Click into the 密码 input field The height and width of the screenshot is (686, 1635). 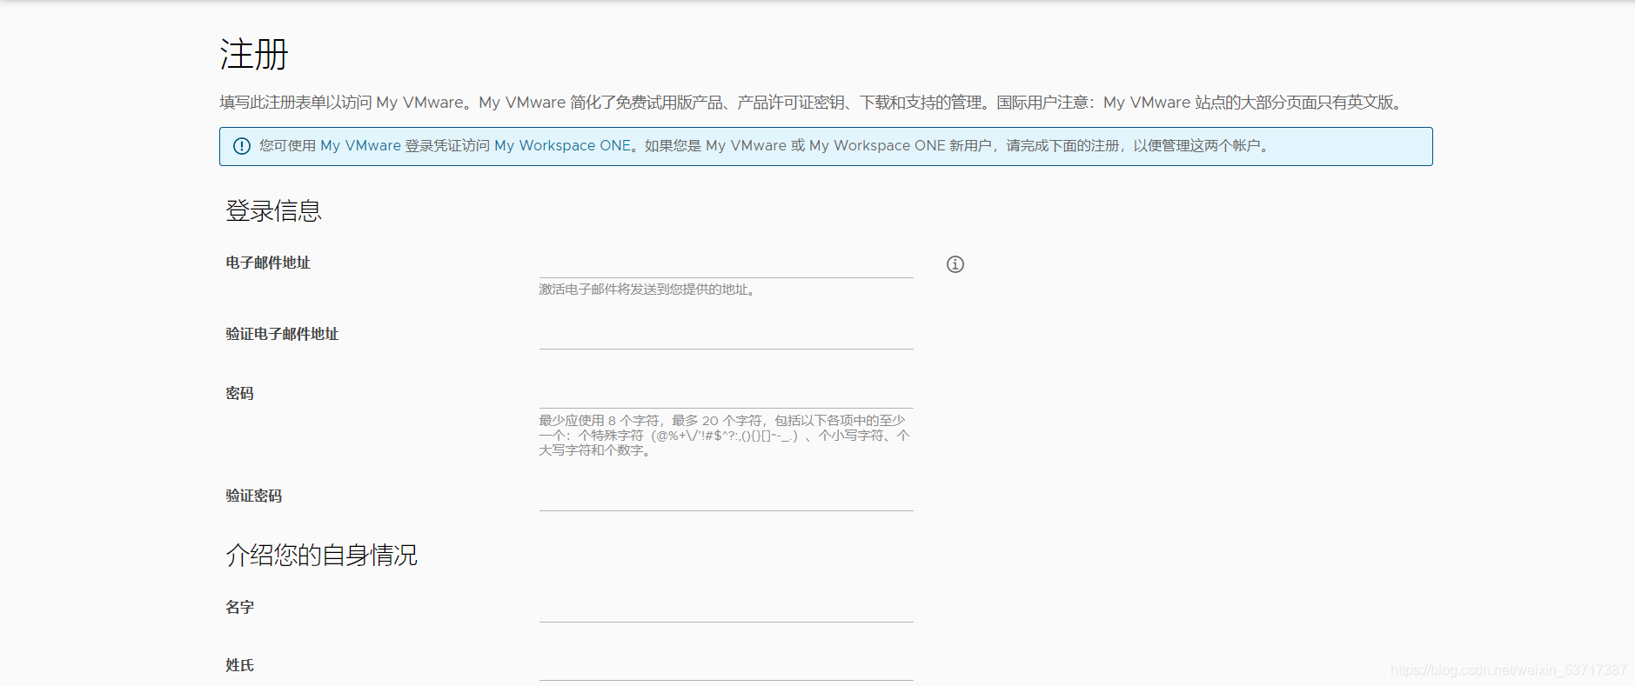point(726,395)
